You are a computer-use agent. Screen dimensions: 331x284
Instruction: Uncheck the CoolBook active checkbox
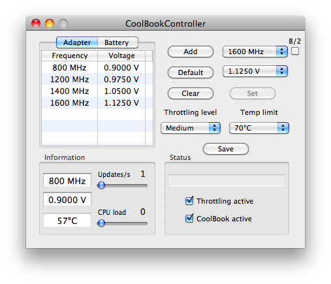[189, 219]
